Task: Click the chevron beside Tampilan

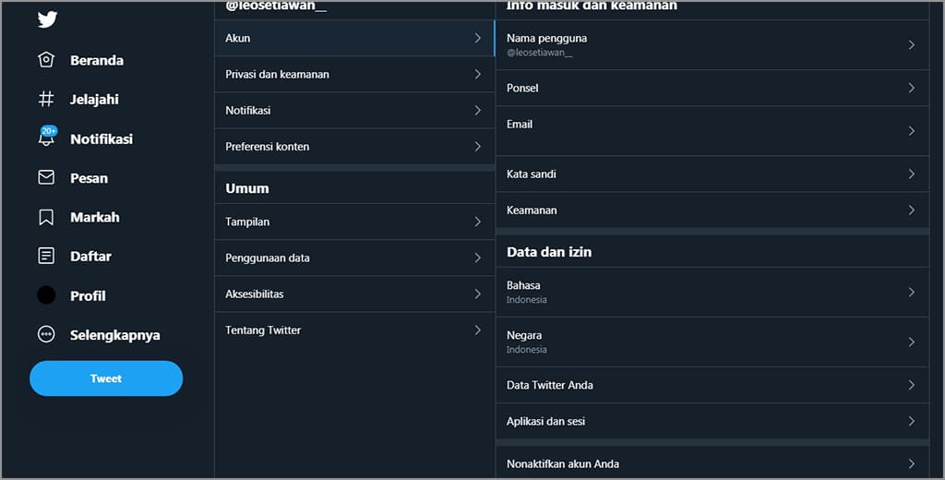Action: 477,222
